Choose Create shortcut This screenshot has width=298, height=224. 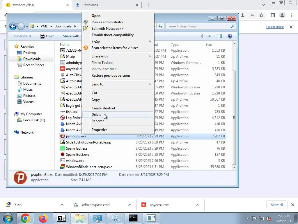pos(118,108)
